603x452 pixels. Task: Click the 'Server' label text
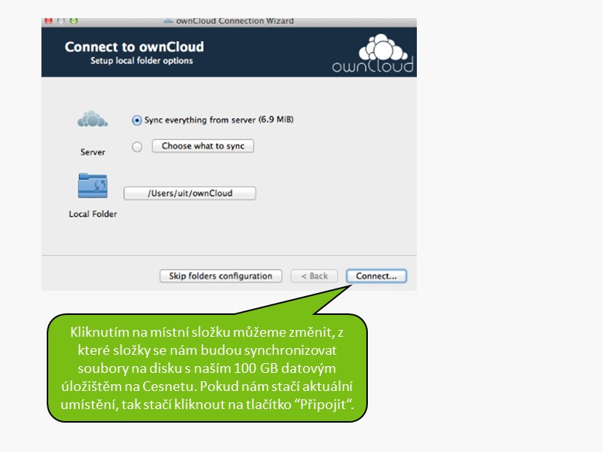click(93, 152)
